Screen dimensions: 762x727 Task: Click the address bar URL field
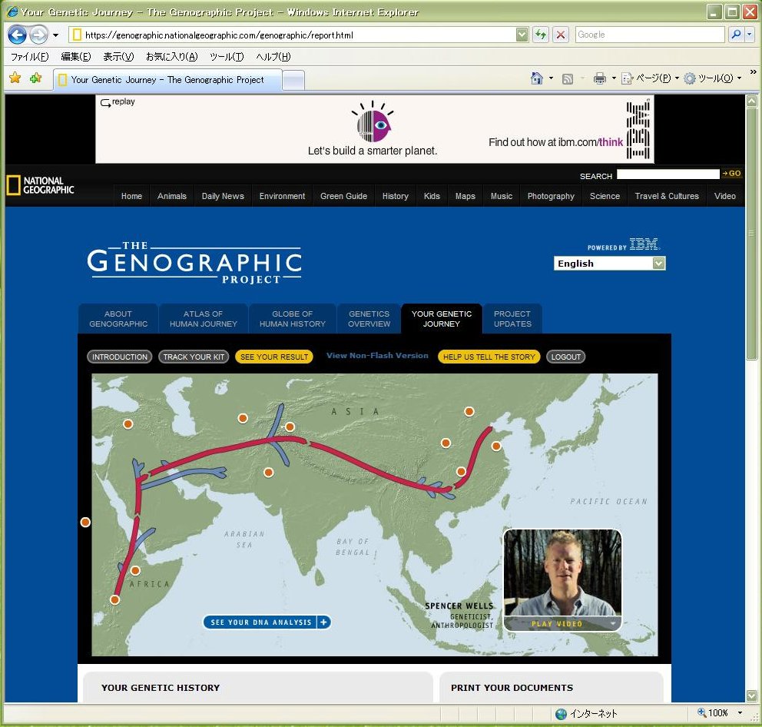point(299,35)
